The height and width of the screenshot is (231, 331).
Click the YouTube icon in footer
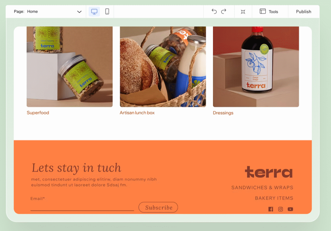point(290,209)
